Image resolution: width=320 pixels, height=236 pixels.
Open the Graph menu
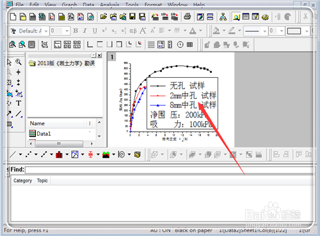(69, 4)
